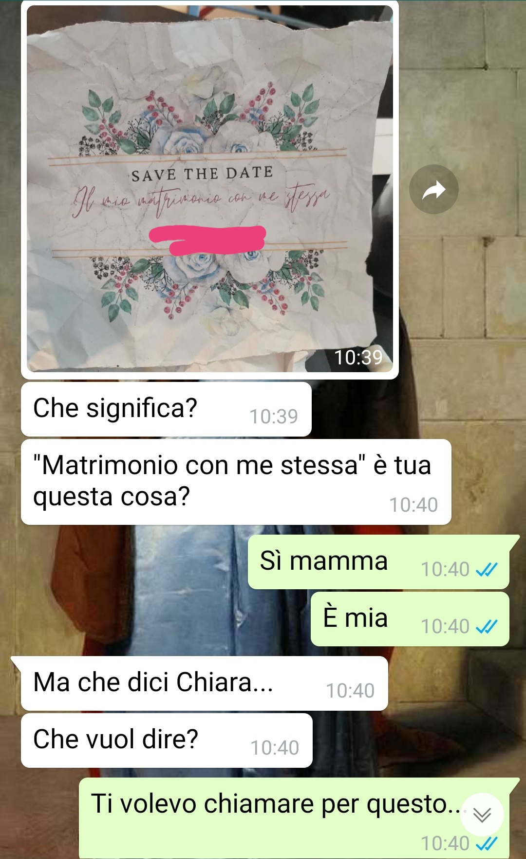
Task: Tap the "Che vuol dire?" message
Action: pyautogui.click(x=167, y=740)
